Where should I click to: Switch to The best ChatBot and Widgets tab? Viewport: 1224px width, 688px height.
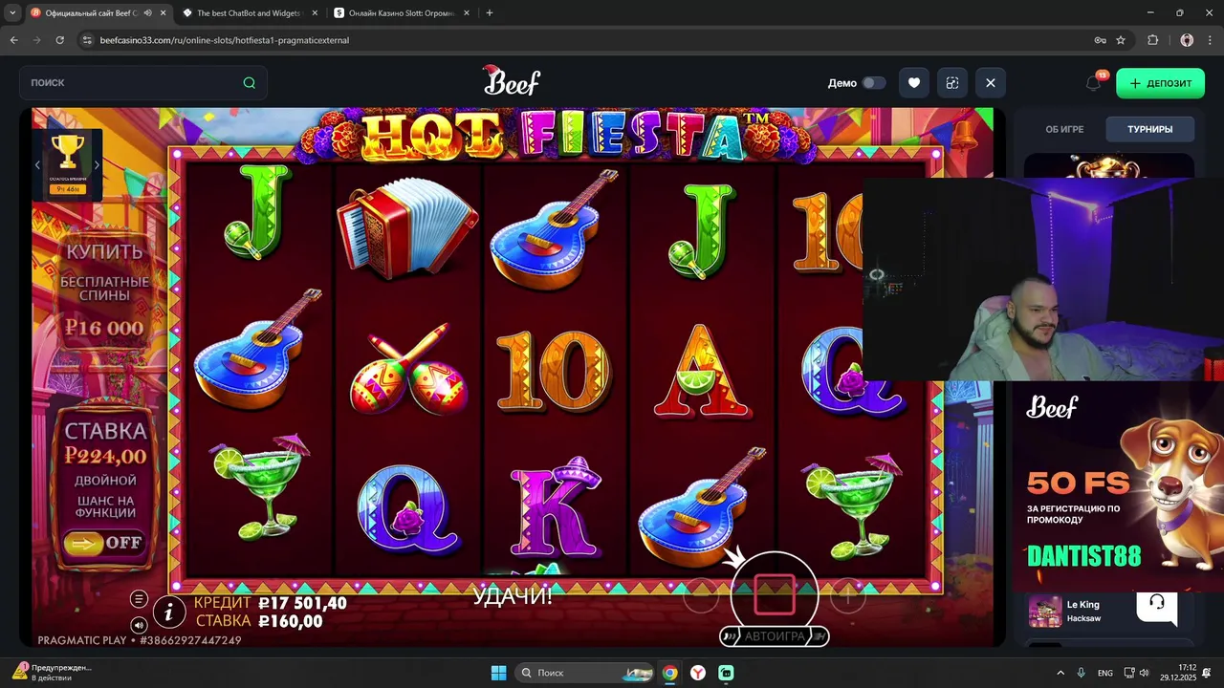249,13
